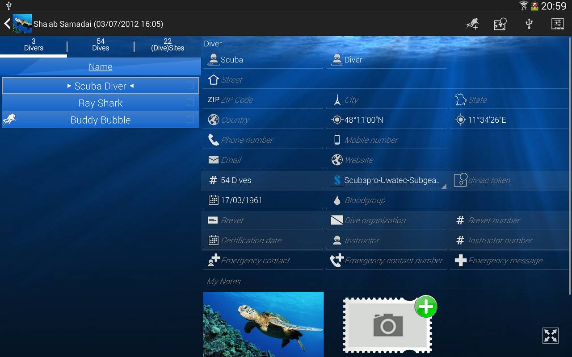Image resolution: width=572 pixels, height=357 pixels.
Task: Add a photo using the camera placeholder thumbnail
Action: 387,324
